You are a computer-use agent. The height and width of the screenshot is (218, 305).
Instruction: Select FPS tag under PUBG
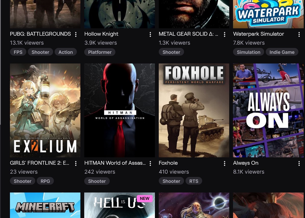coord(18,52)
